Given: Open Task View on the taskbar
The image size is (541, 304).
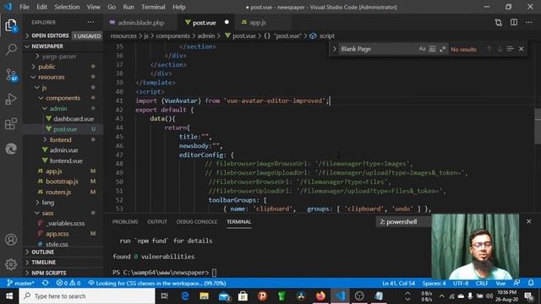Looking at the screenshot, I should point(165,296).
